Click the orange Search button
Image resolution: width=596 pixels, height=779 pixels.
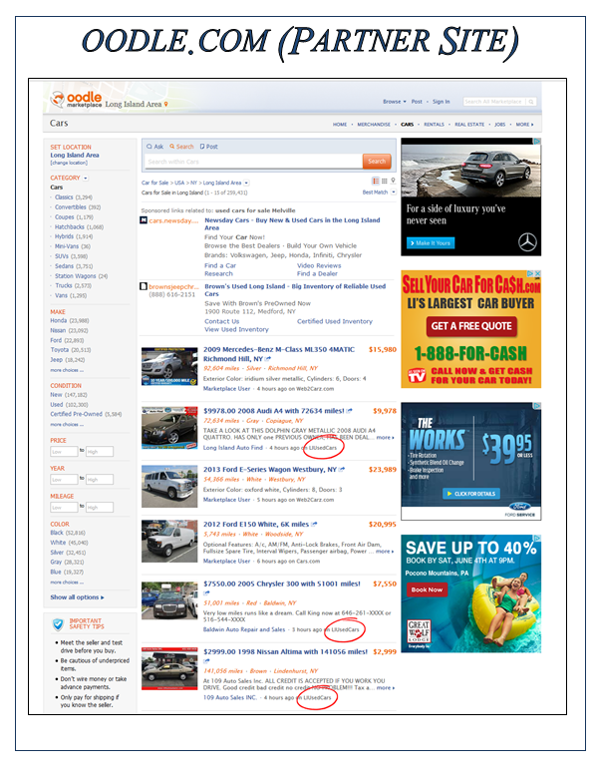pyautogui.click(x=377, y=162)
